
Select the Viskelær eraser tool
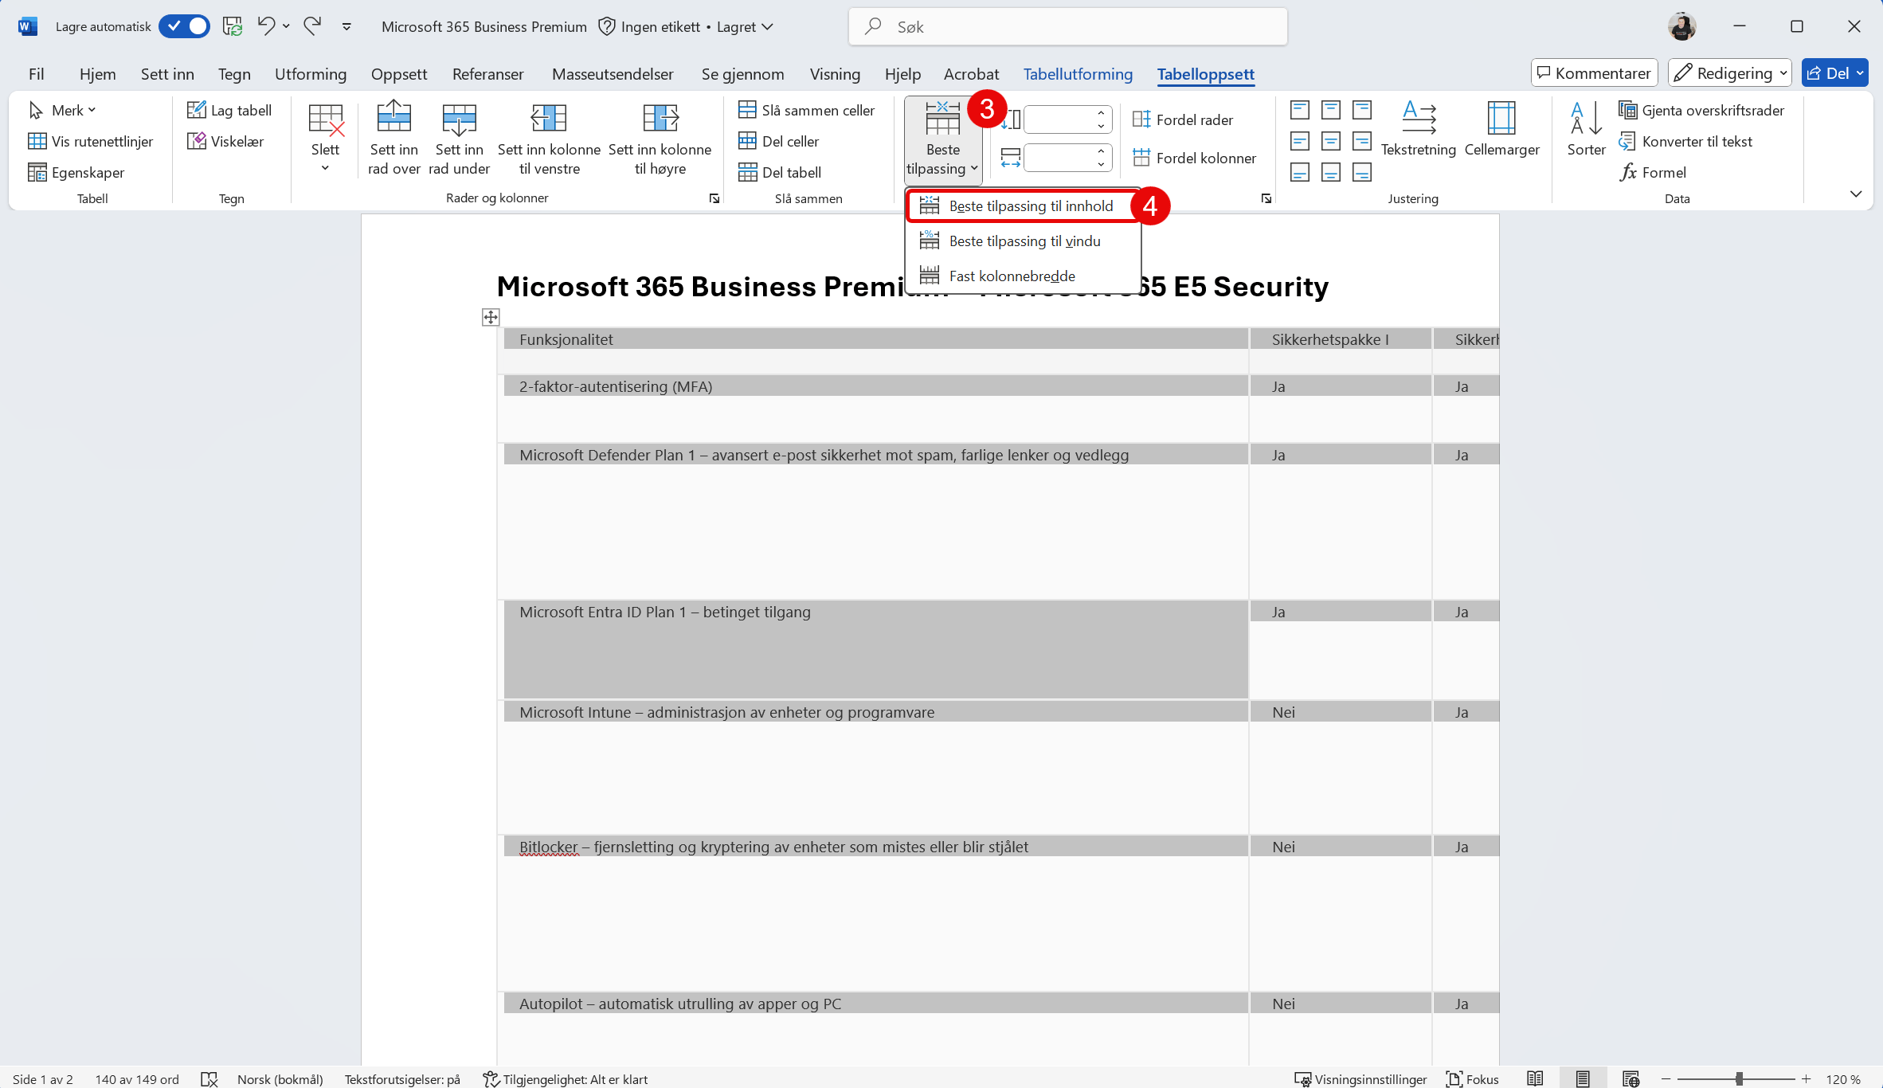(225, 141)
